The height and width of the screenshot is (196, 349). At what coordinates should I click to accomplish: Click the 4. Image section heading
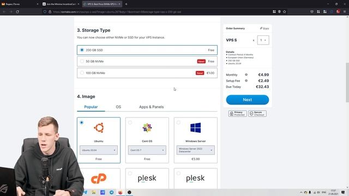(86, 96)
